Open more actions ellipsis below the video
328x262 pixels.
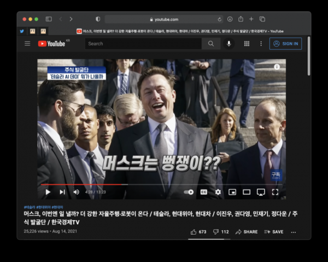[293, 232]
